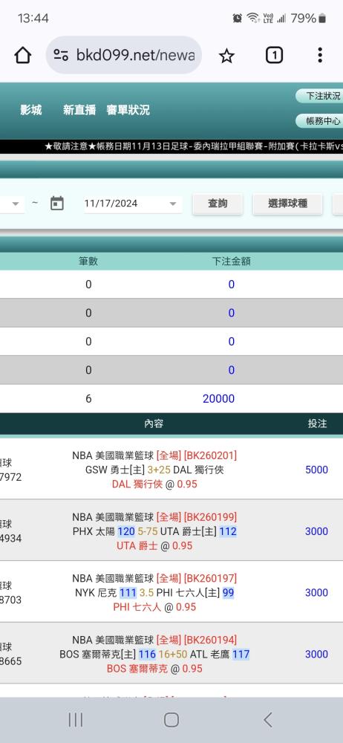
Task: Open Chrome three-dot menu
Action: coord(320,56)
